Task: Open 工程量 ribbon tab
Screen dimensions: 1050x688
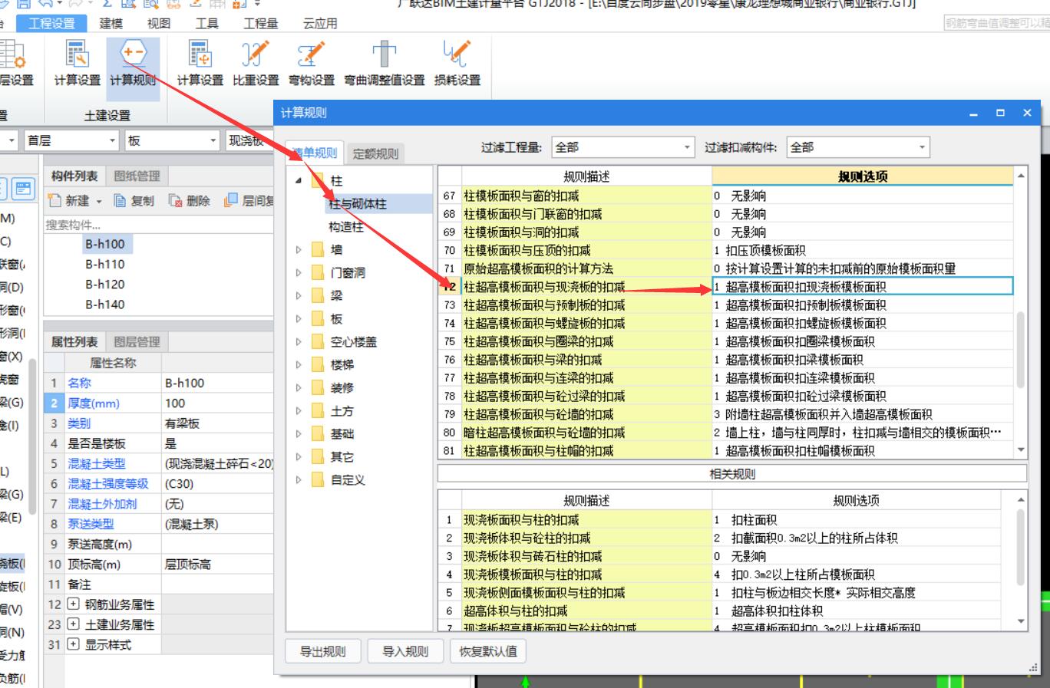Action: 261,23
